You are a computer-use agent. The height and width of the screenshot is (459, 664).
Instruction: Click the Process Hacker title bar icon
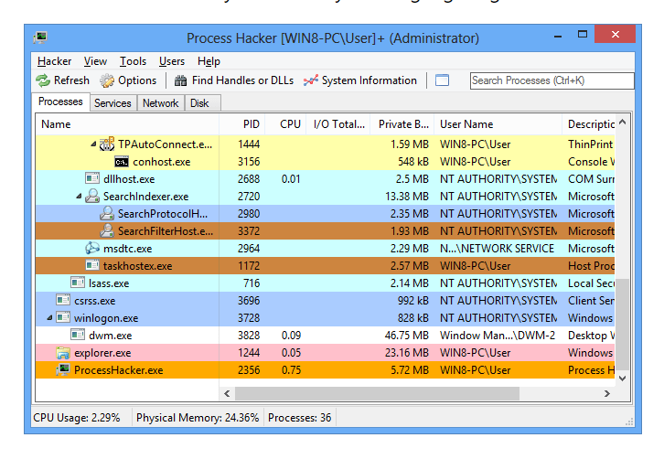tap(40, 37)
